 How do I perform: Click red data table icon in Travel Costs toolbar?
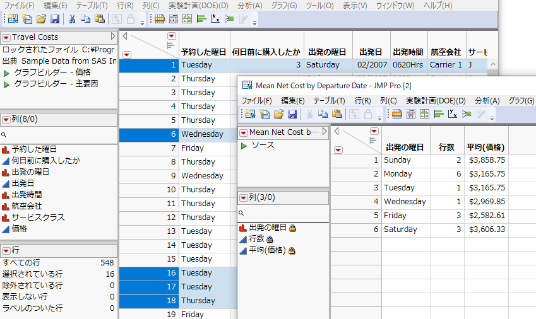click(x=160, y=19)
